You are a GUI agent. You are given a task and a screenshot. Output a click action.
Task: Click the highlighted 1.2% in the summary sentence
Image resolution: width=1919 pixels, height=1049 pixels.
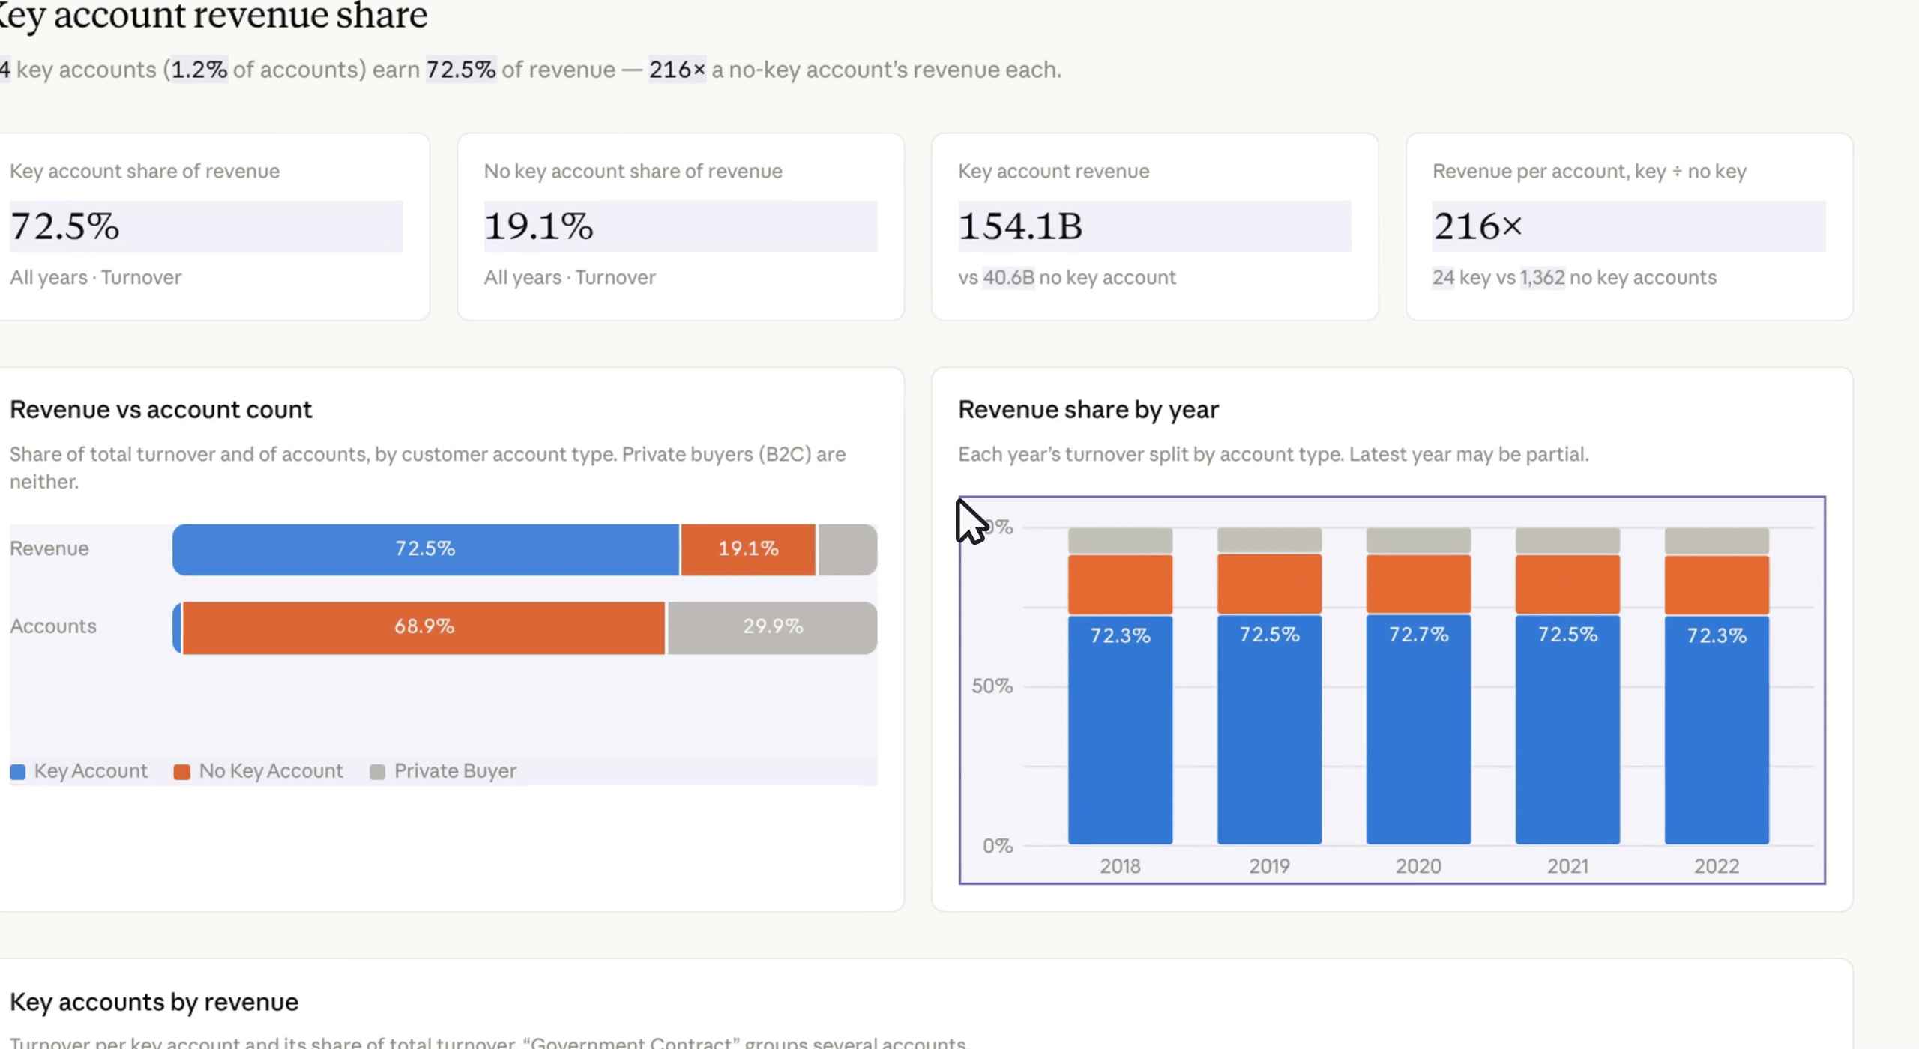pos(199,70)
